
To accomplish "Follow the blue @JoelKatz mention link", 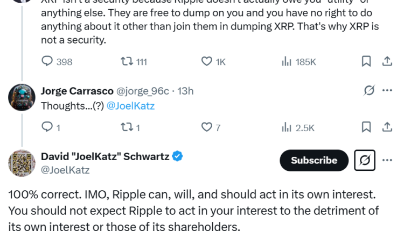I will pyautogui.click(x=131, y=106).
